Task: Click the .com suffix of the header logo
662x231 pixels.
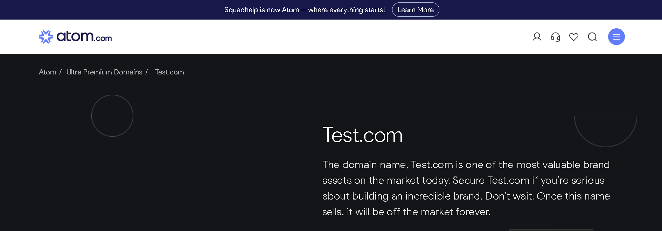Action: click(103, 38)
